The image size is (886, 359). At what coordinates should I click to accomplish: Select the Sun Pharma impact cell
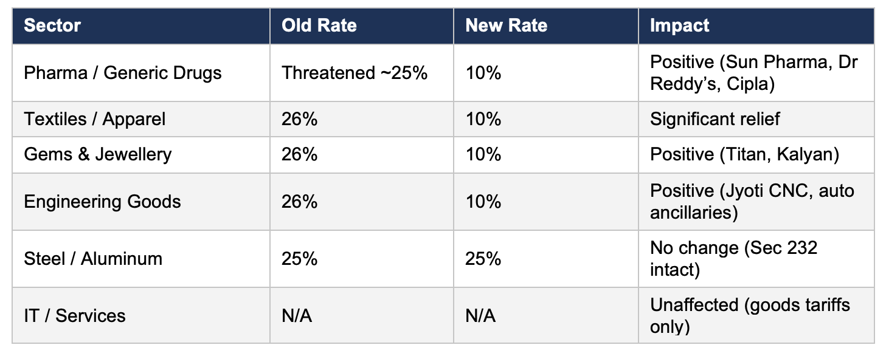(x=753, y=73)
